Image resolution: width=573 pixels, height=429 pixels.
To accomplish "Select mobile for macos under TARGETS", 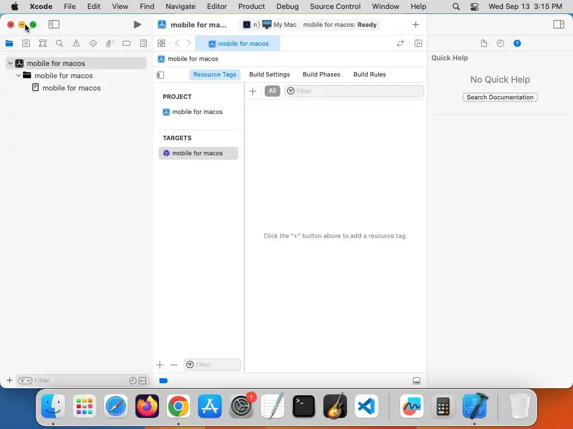I will tap(198, 153).
